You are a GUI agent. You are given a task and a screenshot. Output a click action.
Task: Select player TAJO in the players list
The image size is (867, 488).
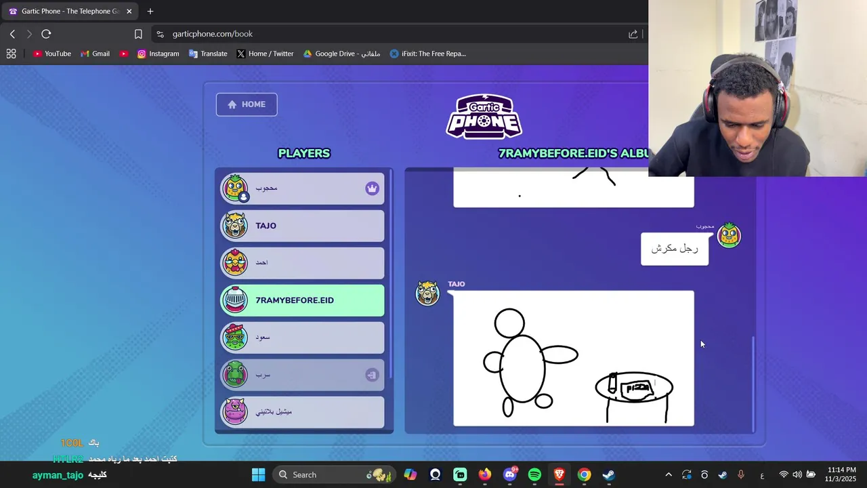[x=302, y=226]
